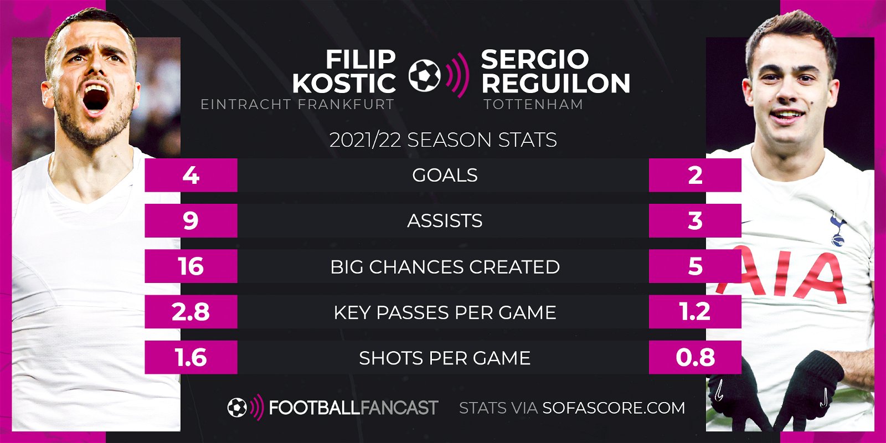Click the Sergio Reguilon name heading
Viewport: 886px width, 443px height.
555,71
